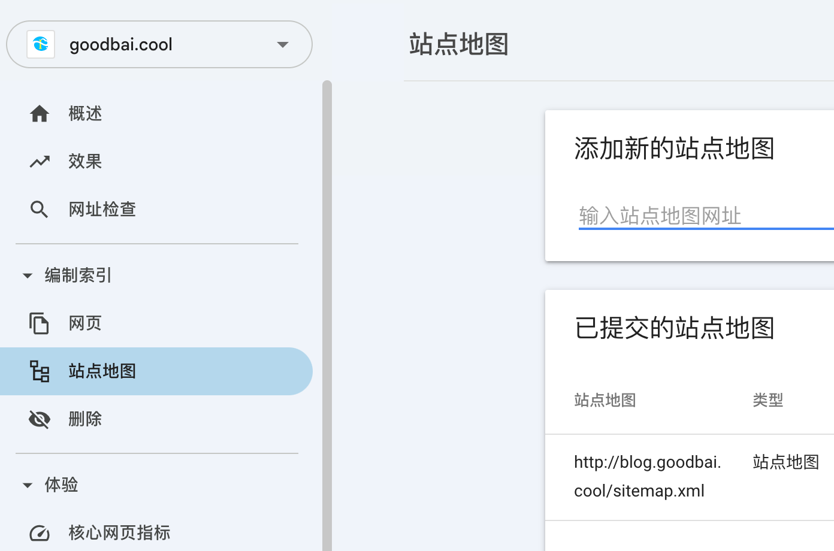Screen dimensions: 834x551
Task: Select the 网页 menu item
Action: [85, 323]
